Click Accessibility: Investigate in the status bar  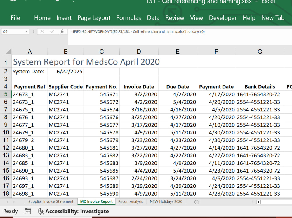[x=77, y=211]
